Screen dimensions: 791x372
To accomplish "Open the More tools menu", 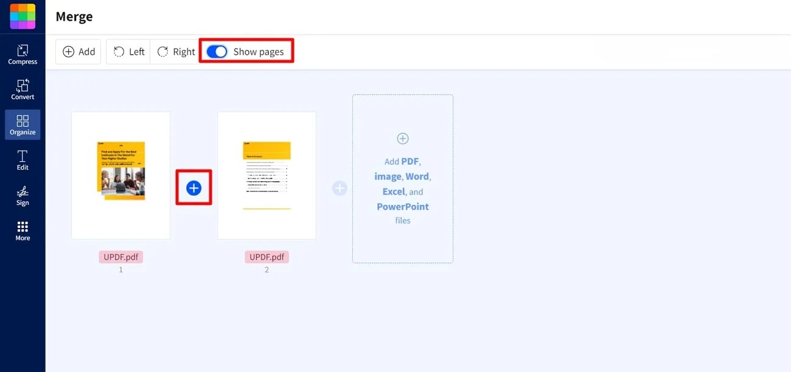I will click(23, 230).
